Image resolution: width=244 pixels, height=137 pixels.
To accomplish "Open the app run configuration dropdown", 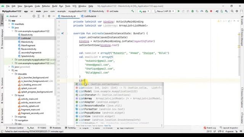I will [144, 11].
